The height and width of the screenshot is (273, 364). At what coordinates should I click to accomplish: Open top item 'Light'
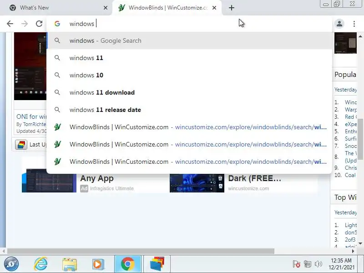point(350,225)
